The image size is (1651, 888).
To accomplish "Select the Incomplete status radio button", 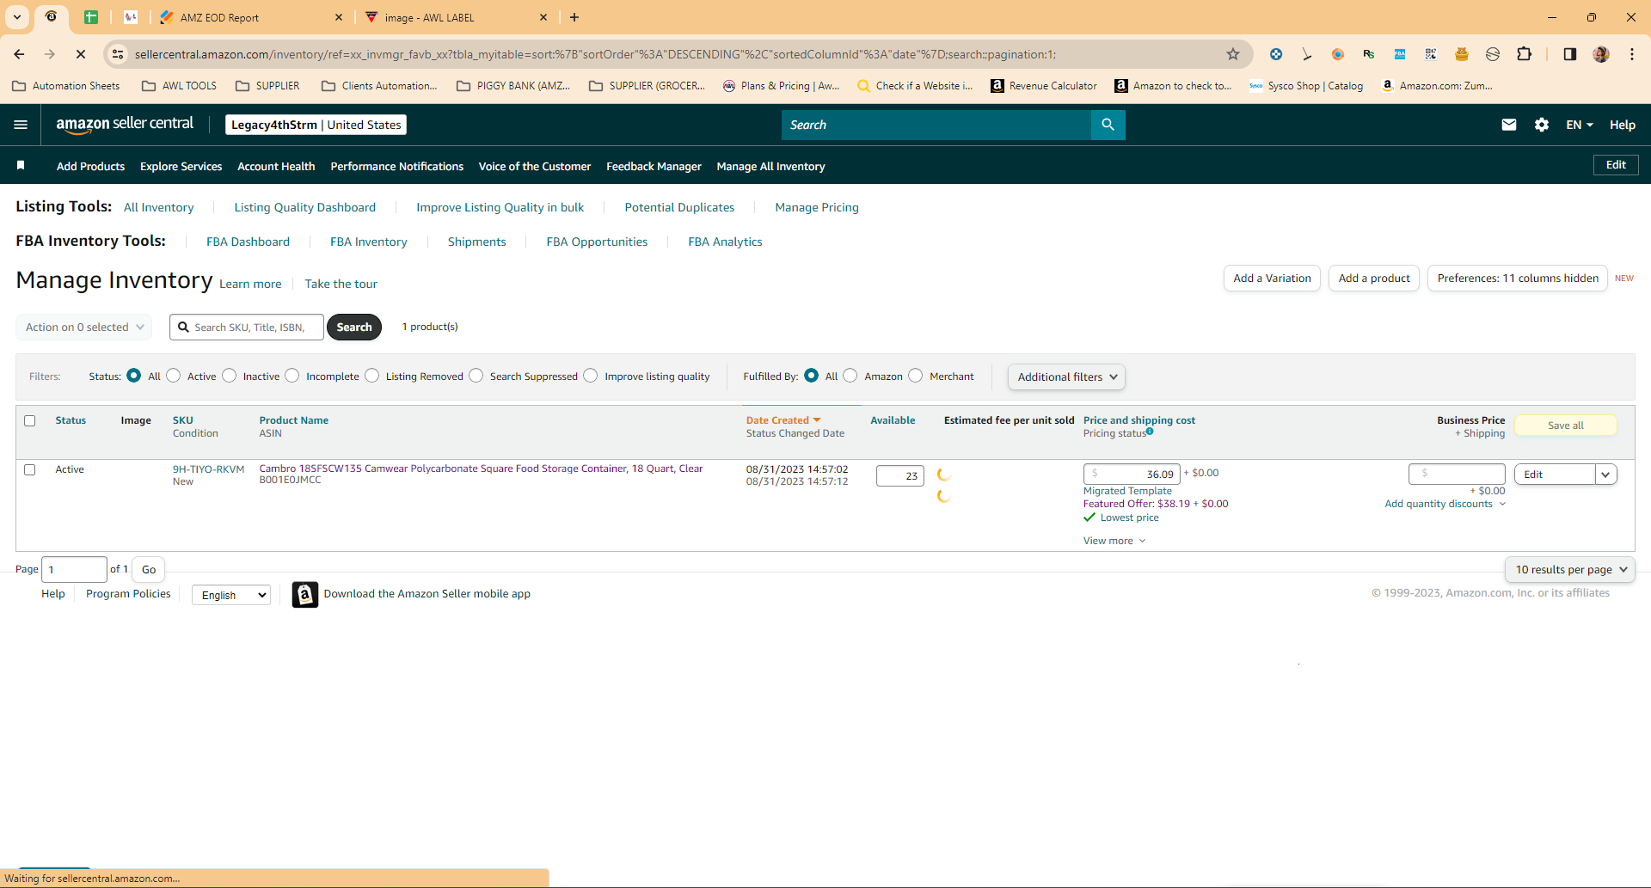I will click(x=292, y=376).
